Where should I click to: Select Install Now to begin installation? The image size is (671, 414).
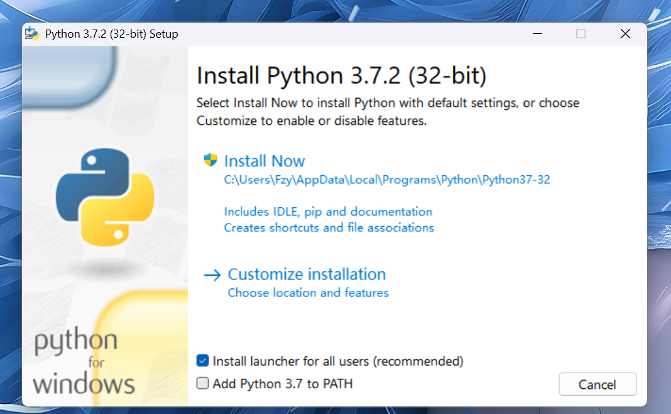(x=265, y=161)
